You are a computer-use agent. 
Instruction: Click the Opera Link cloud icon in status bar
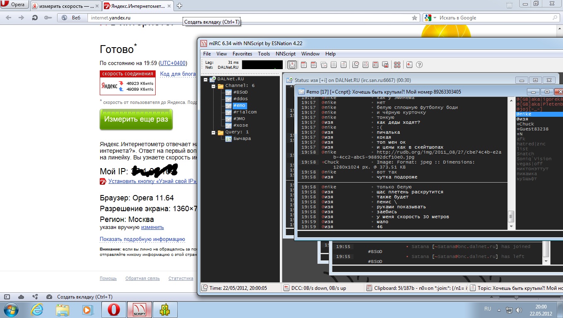point(21,297)
